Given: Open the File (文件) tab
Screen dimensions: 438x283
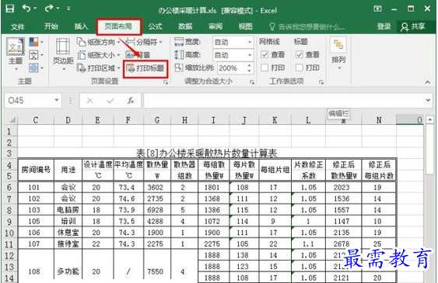Looking at the screenshot, I should [18, 26].
